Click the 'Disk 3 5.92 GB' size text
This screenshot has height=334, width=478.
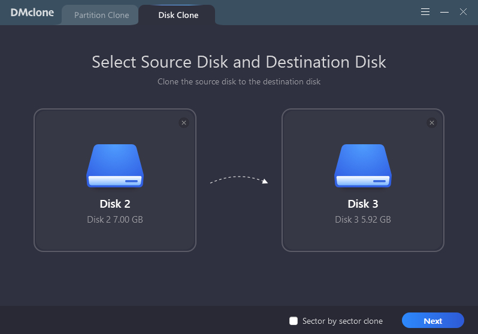(x=363, y=220)
